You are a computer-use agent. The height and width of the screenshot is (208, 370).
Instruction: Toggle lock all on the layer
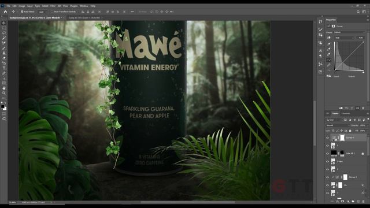350,131
